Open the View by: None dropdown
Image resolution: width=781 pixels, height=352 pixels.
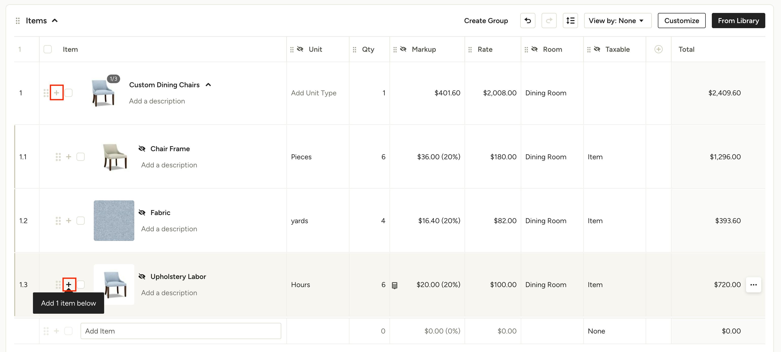(617, 21)
